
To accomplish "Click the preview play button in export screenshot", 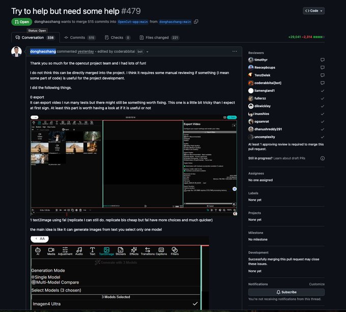I will click(x=146, y=206).
